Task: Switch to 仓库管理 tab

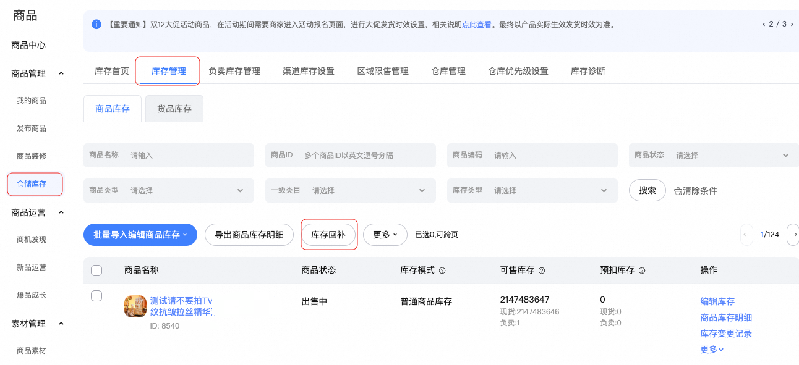Action: 448,71
